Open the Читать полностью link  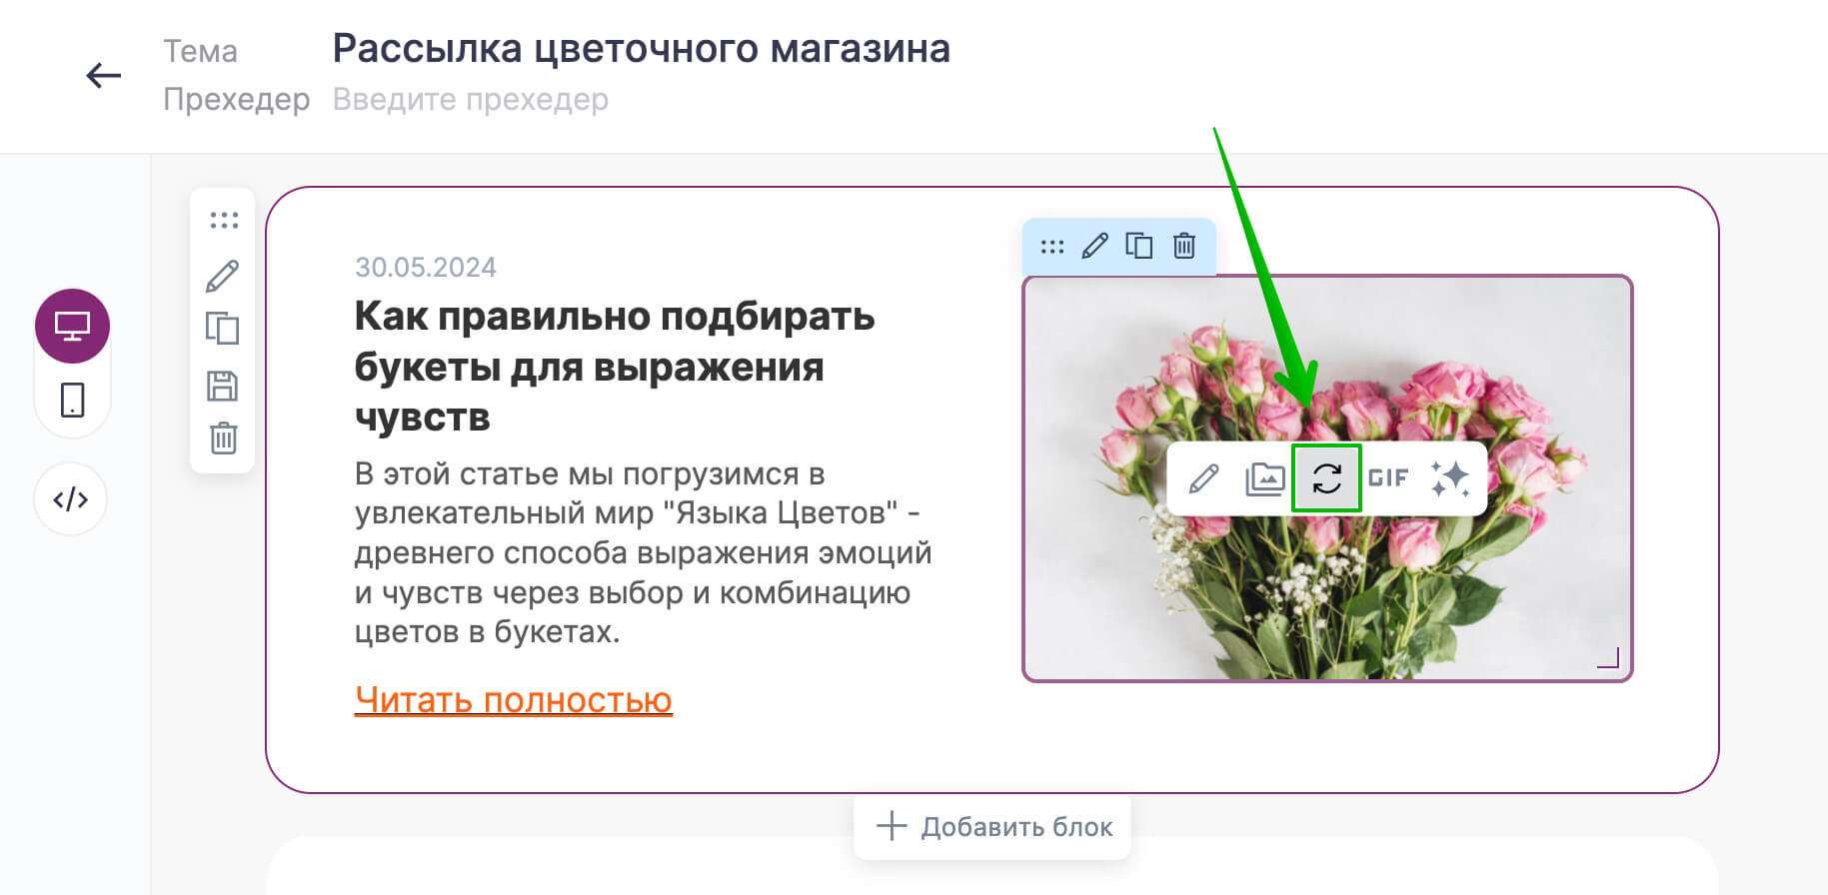[513, 700]
